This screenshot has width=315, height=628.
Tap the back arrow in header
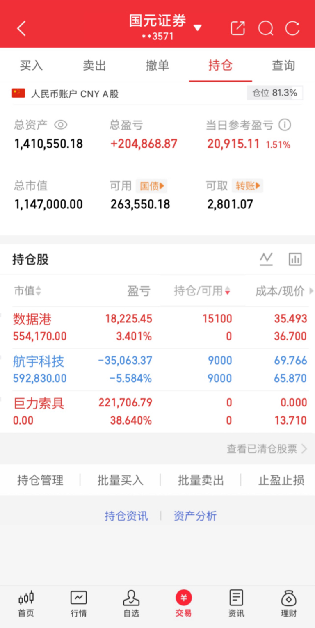pyautogui.click(x=21, y=29)
